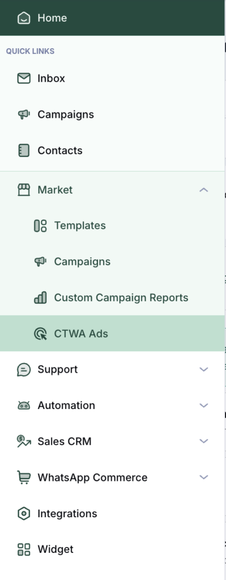Click the Contacts notebook icon
The image size is (226, 580).
pos(24,151)
